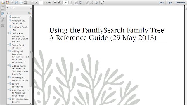
Task: Expand Adding Photos and Stories bookmark
Action: (8, 65)
